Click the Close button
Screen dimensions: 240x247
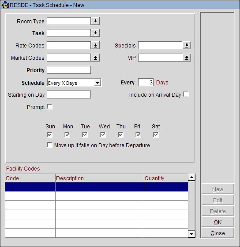pyautogui.click(x=217, y=233)
